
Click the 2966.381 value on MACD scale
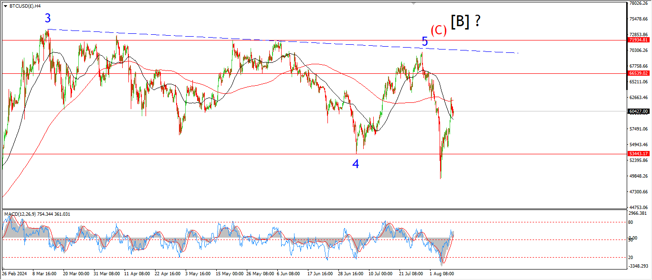(638, 214)
